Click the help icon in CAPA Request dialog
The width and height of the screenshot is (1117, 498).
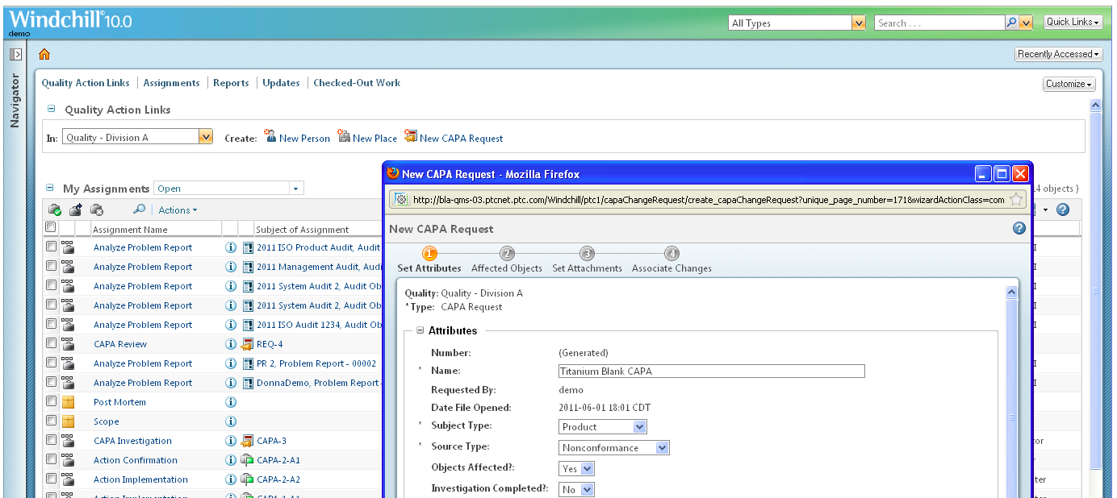coord(1019,229)
